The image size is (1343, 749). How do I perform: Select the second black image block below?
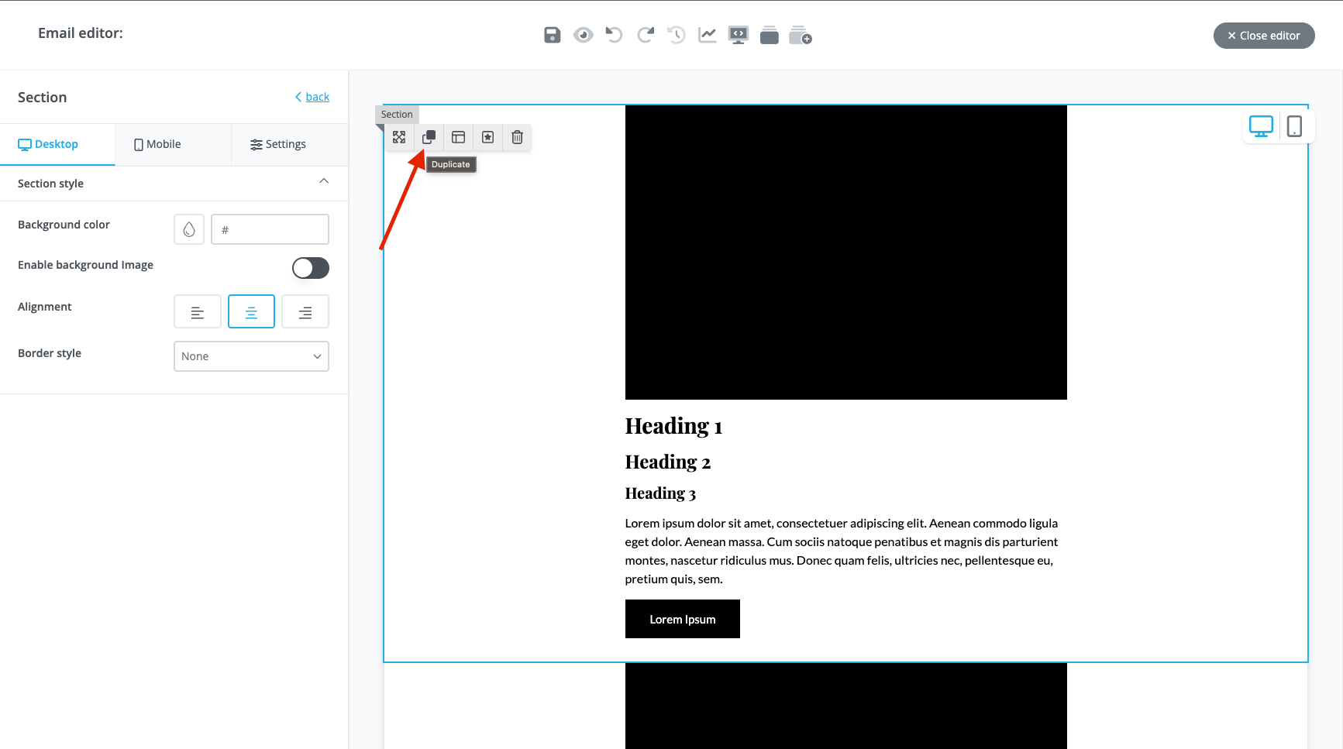846,706
